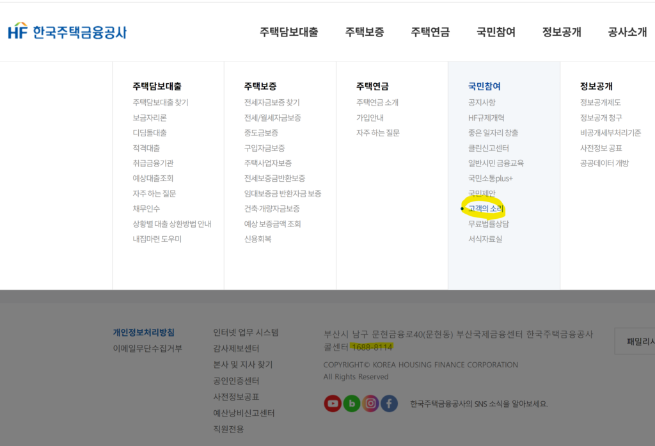Go to 국민소통plus+
Screen dimensions: 655x446
[x=491, y=178]
